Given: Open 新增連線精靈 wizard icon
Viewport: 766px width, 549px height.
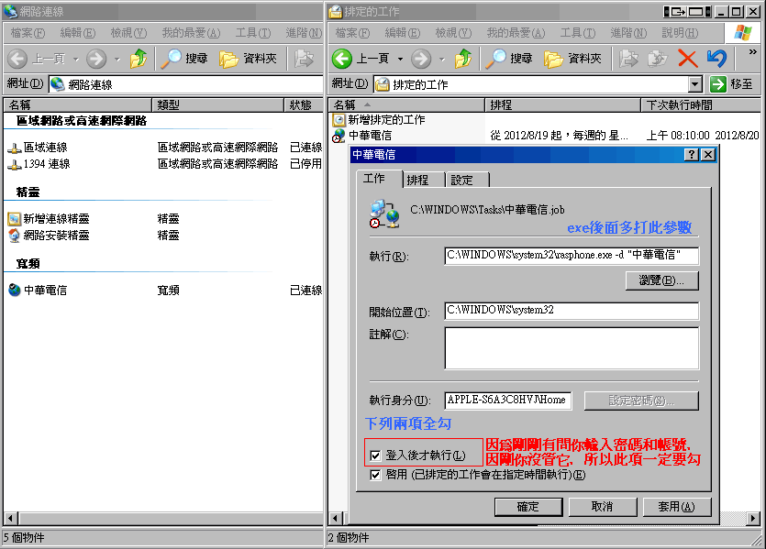Looking at the screenshot, I should click(x=14, y=219).
